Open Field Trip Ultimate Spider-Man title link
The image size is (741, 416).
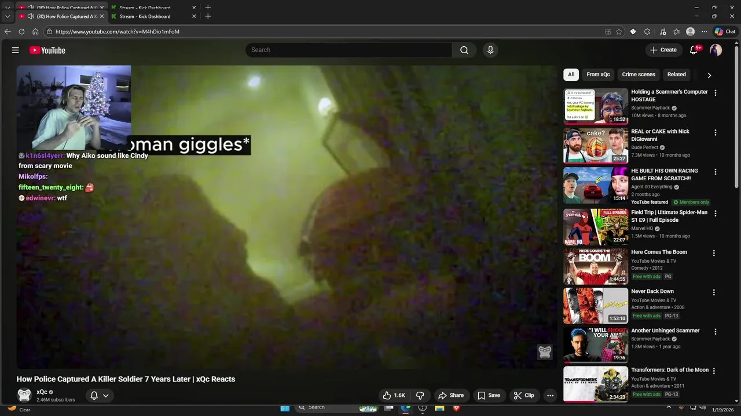(x=669, y=216)
